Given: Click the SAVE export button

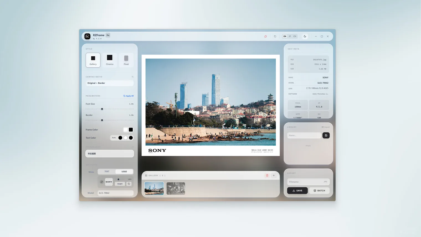Looking at the screenshot, I should (297, 190).
